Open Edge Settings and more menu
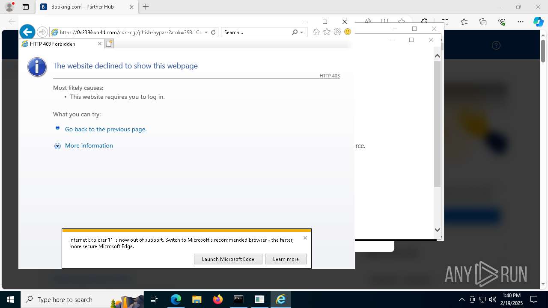 tap(521, 22)
